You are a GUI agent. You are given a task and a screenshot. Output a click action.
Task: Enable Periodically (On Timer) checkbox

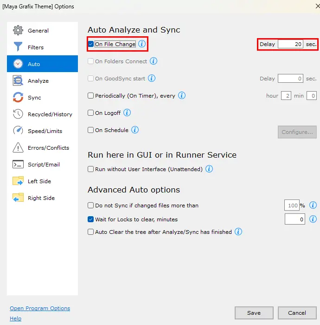90,96
